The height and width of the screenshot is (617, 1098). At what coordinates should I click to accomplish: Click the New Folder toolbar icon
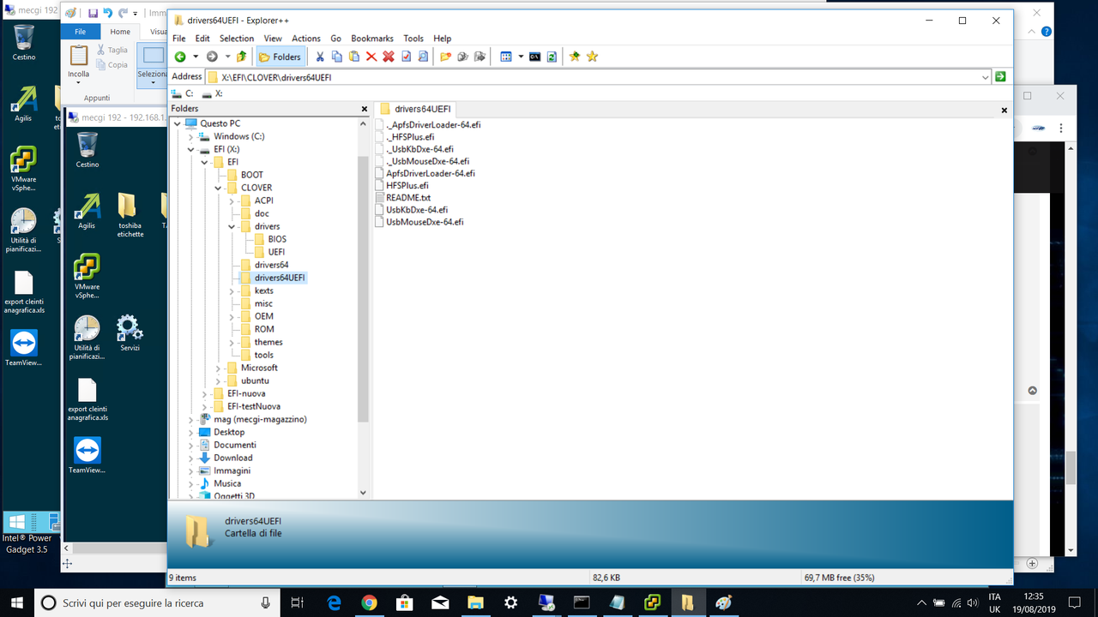pos(445,57)
